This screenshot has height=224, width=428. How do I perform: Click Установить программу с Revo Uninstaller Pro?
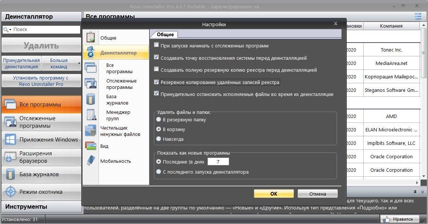coord(41,81)
